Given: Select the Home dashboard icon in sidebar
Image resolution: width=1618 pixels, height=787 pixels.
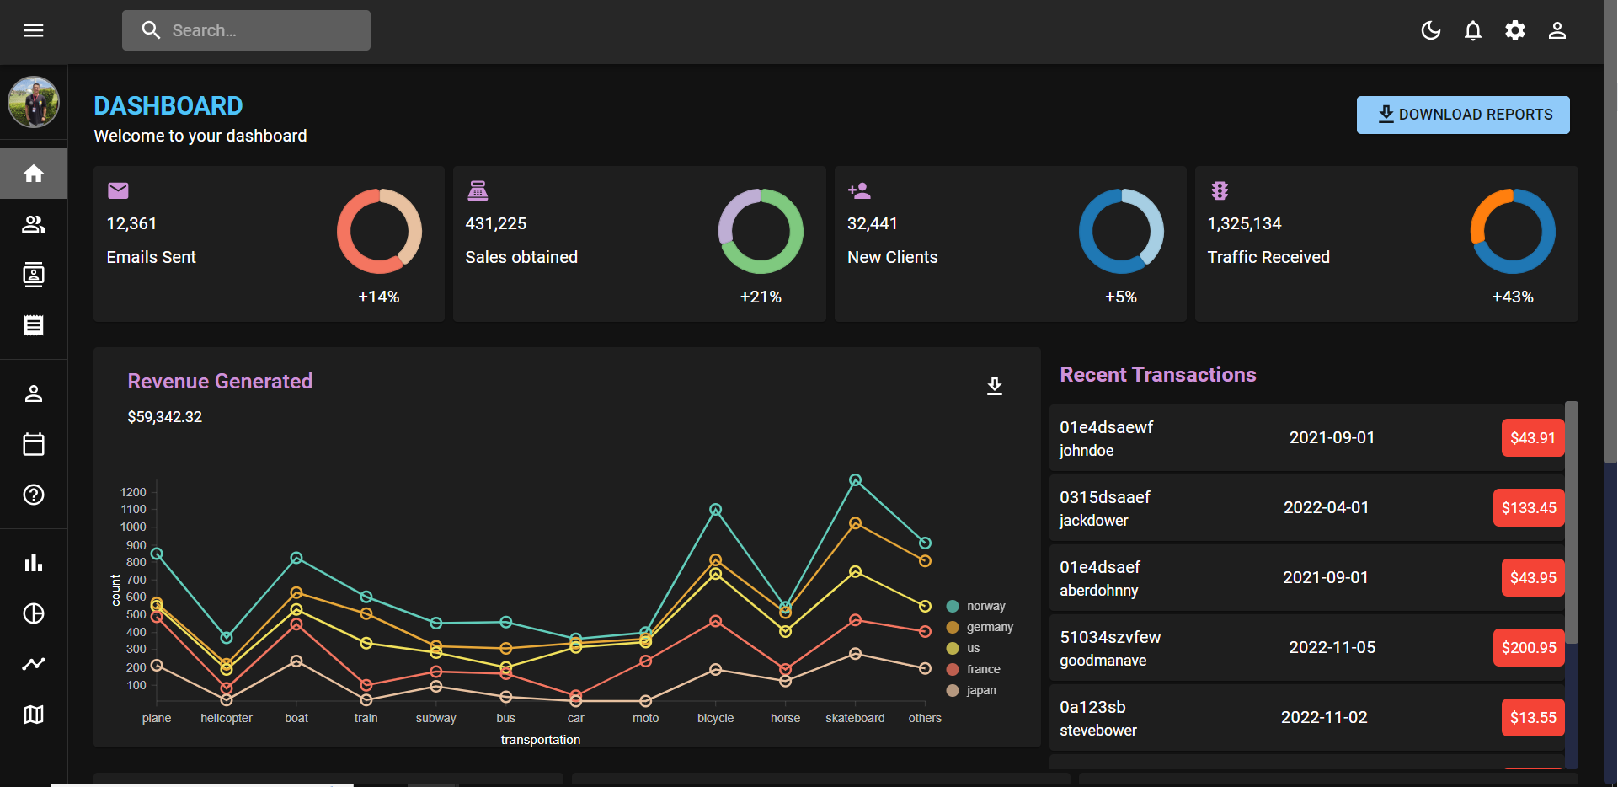Looking at the screenshot, I should [x=34, y=174].
